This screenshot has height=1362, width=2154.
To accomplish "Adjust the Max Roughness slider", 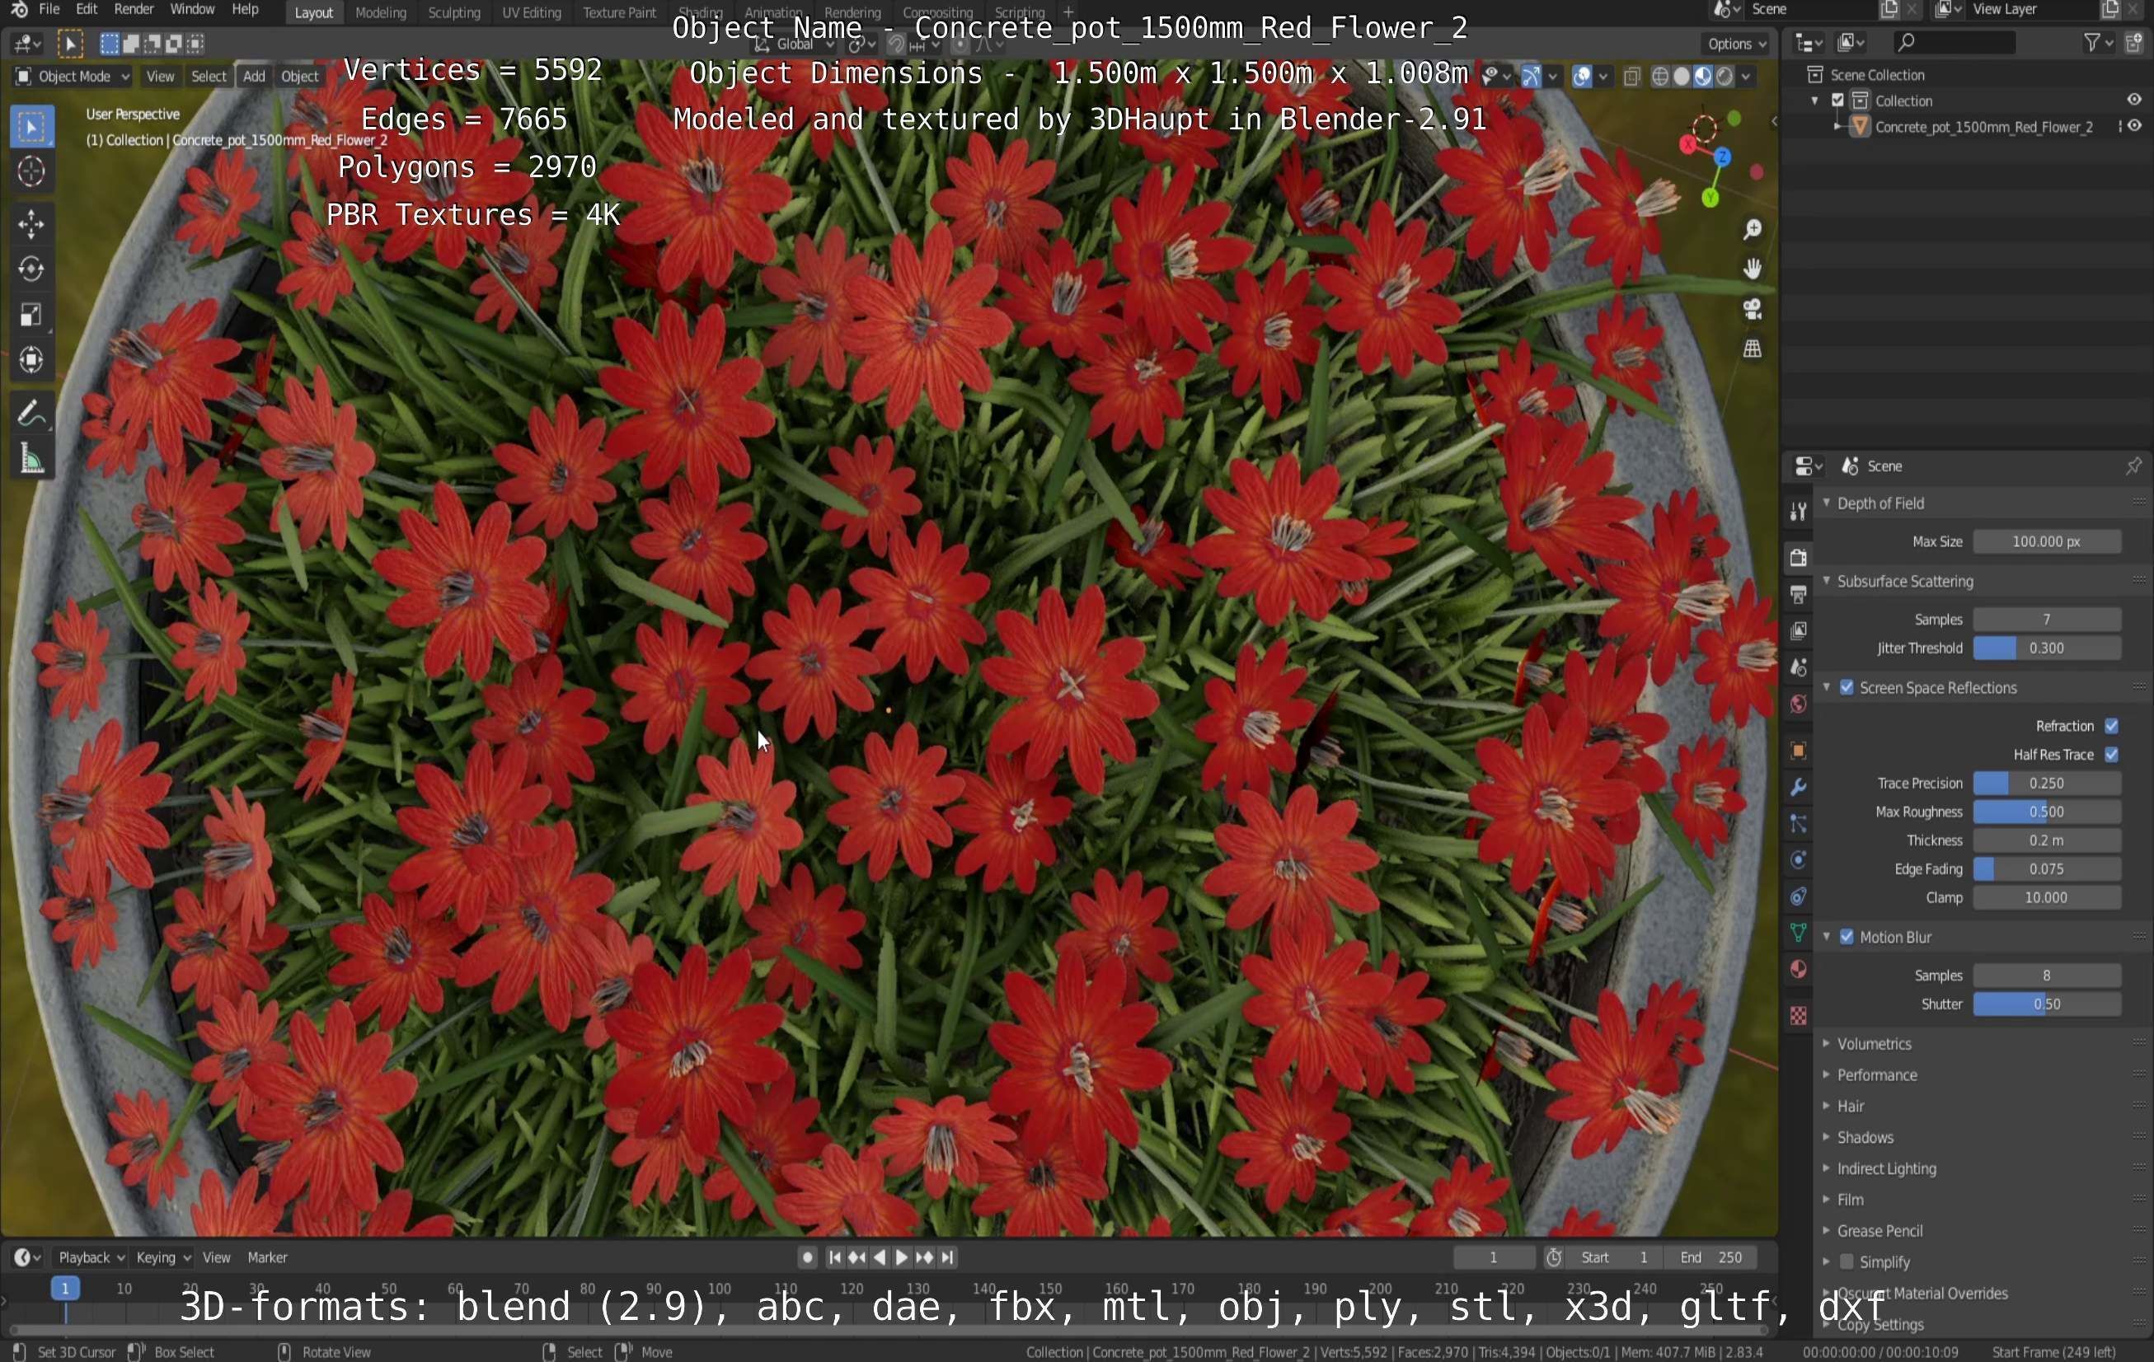I will click(x=2047, y=812).
